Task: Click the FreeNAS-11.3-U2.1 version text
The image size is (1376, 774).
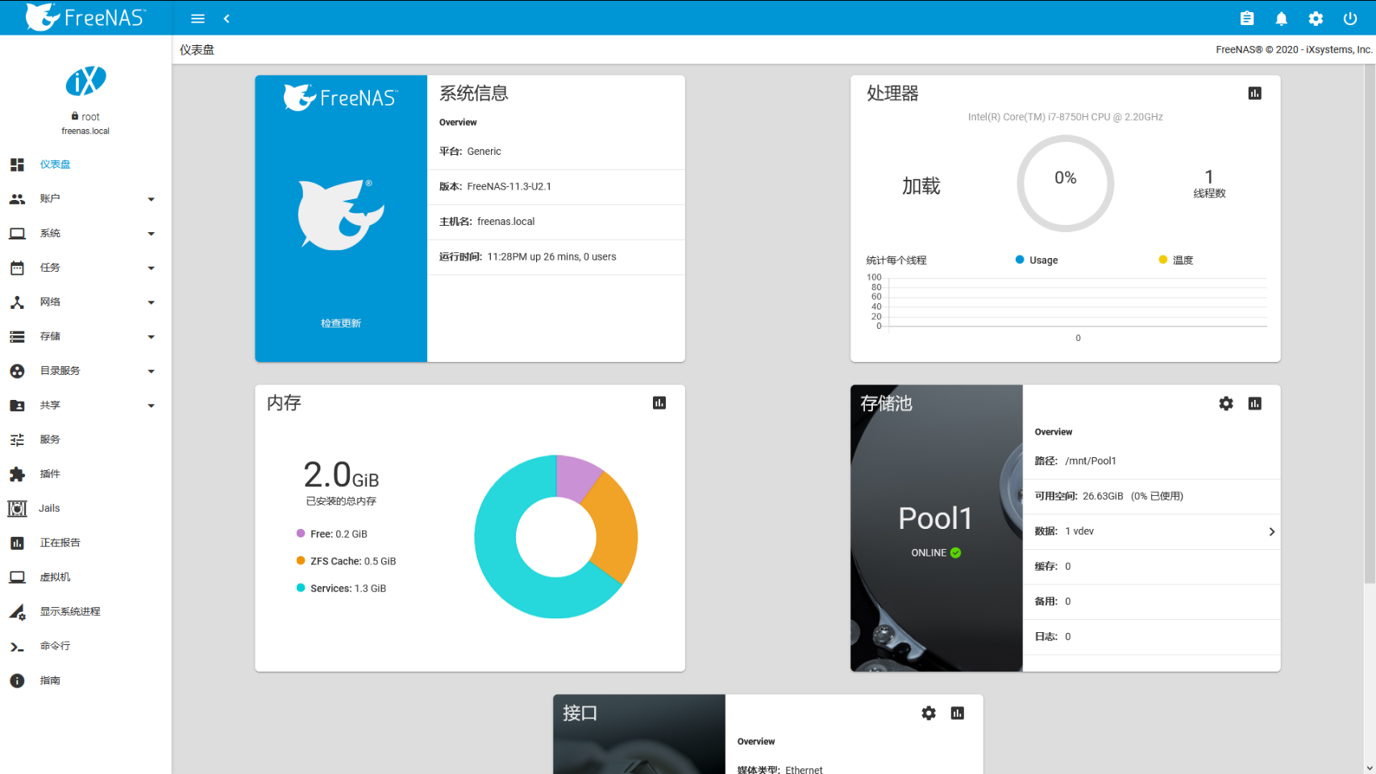Action: pyautogui.click(x=509, y=186)
